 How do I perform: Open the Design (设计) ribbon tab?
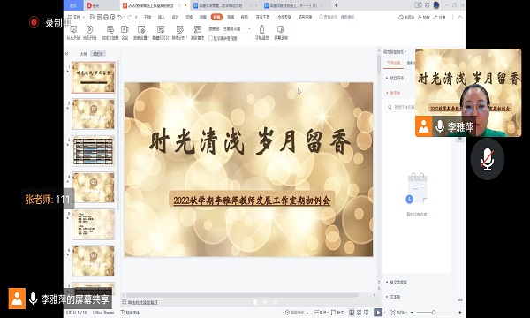[x=175, y=17]
